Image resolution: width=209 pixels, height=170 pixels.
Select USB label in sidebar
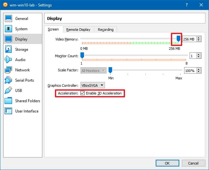click(x=18, y=91)
